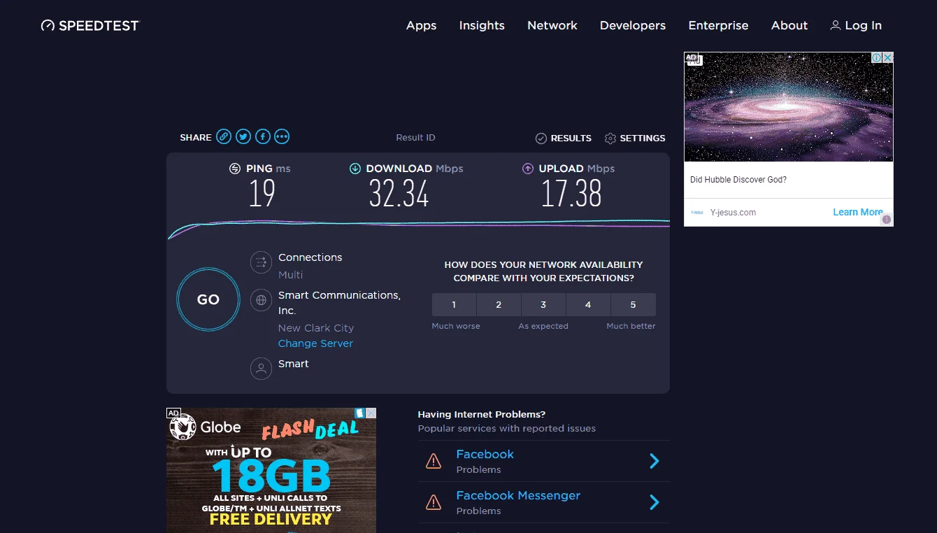
Task: Click the Facebook Messenger warning icon
Action: point(434,502)
